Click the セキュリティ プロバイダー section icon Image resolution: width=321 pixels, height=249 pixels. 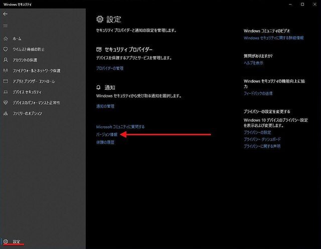[x=99, y=49]
